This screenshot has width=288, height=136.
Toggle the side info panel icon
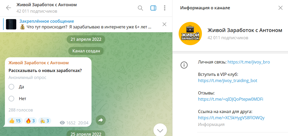click(x=153, y=8)
